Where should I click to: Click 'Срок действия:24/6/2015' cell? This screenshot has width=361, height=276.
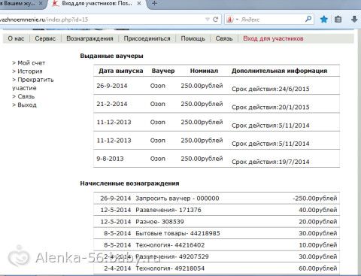click(x=271, y=89)
